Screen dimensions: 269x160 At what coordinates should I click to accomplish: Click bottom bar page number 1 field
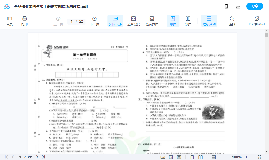click(20, 157)
